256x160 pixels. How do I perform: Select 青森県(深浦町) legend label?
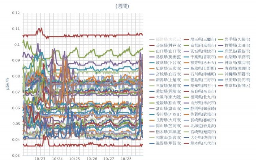click(x=237, y=68)
